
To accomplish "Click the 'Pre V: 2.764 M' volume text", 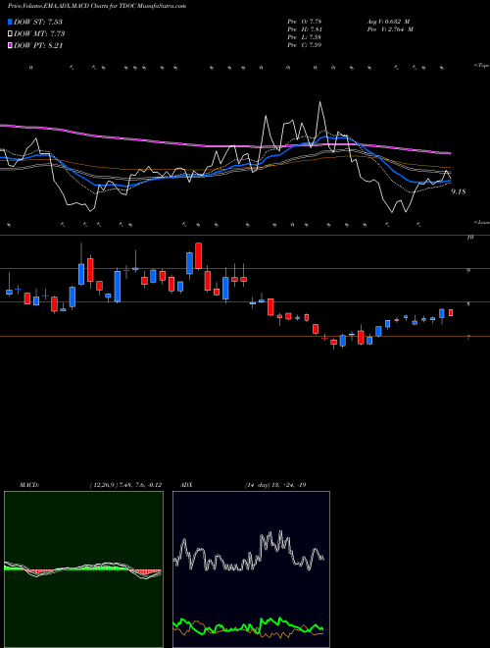I will [391, 29].
